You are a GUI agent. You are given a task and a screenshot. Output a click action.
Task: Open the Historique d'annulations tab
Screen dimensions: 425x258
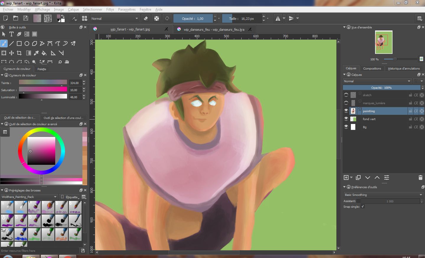click(x=403, y=68)
